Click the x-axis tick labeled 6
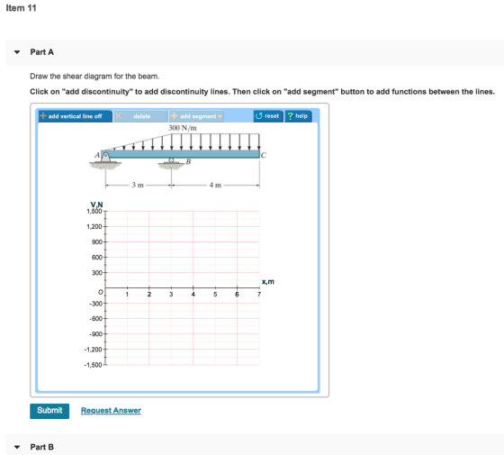 [237, 294]
